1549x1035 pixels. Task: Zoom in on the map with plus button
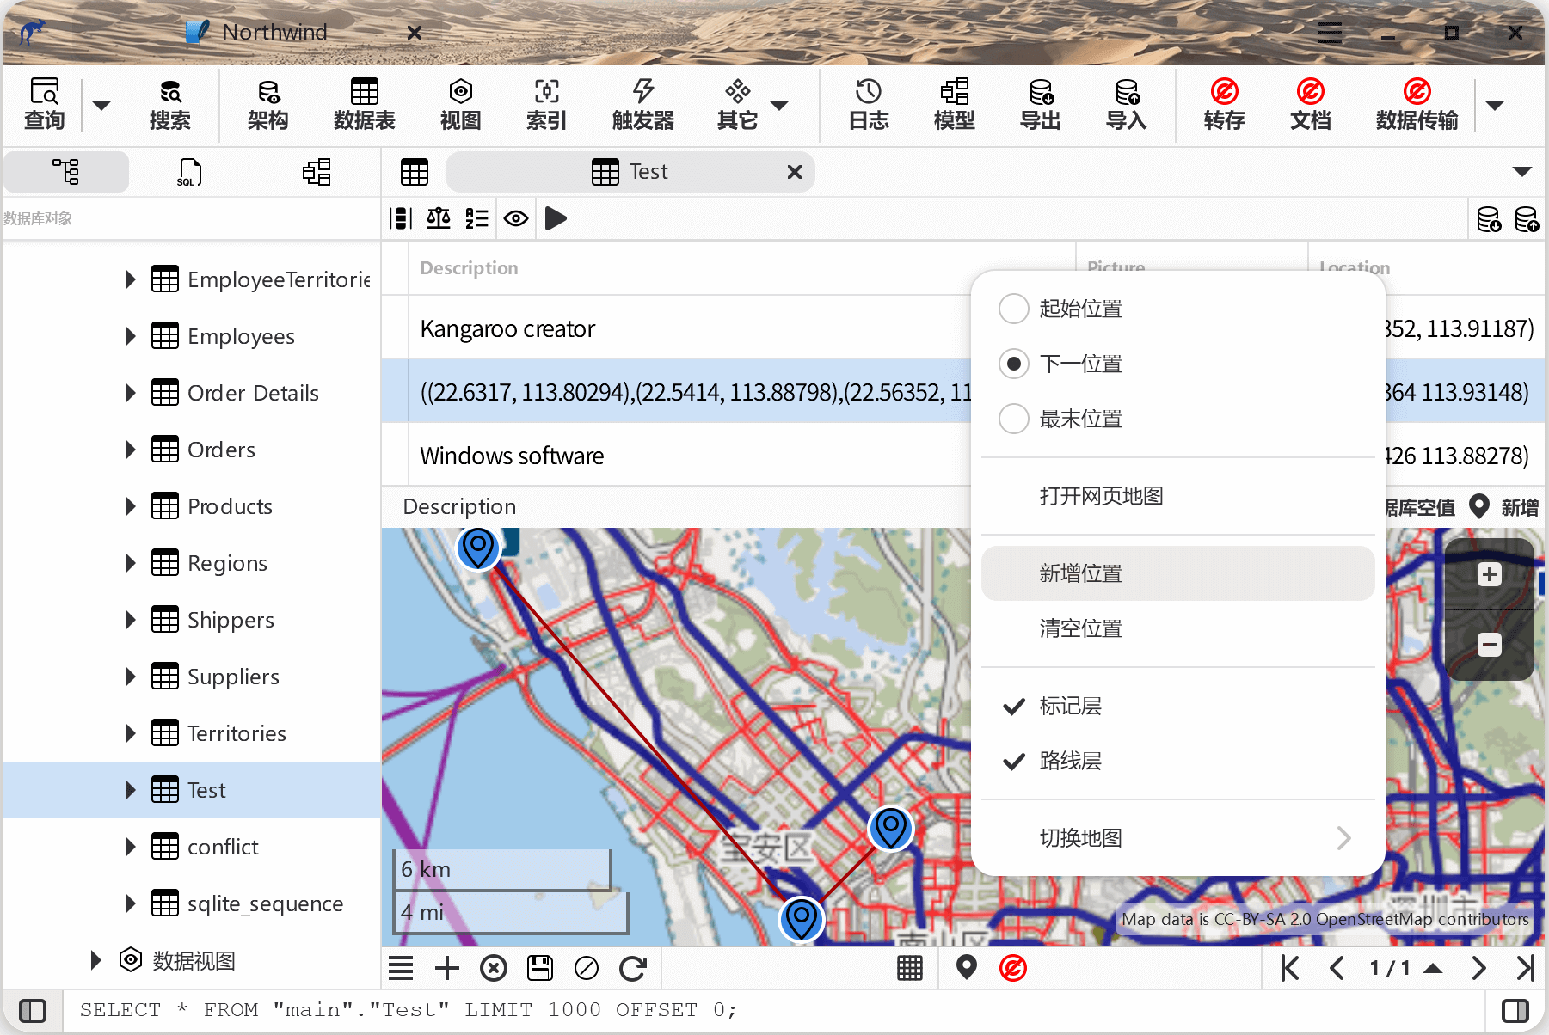(1489, 574)
